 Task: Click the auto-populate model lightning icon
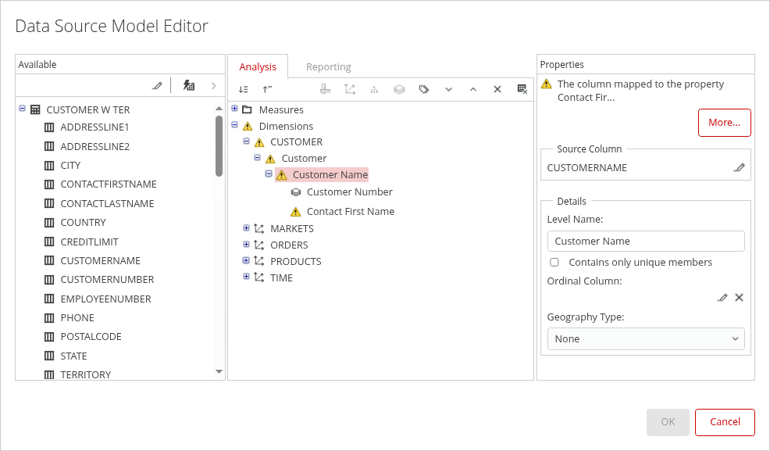[188, 86]
